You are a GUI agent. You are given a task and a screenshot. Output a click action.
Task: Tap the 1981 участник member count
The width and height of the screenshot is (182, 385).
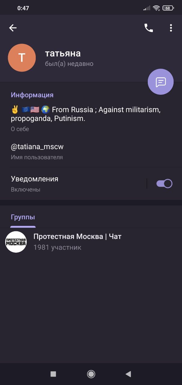point(57,247)
